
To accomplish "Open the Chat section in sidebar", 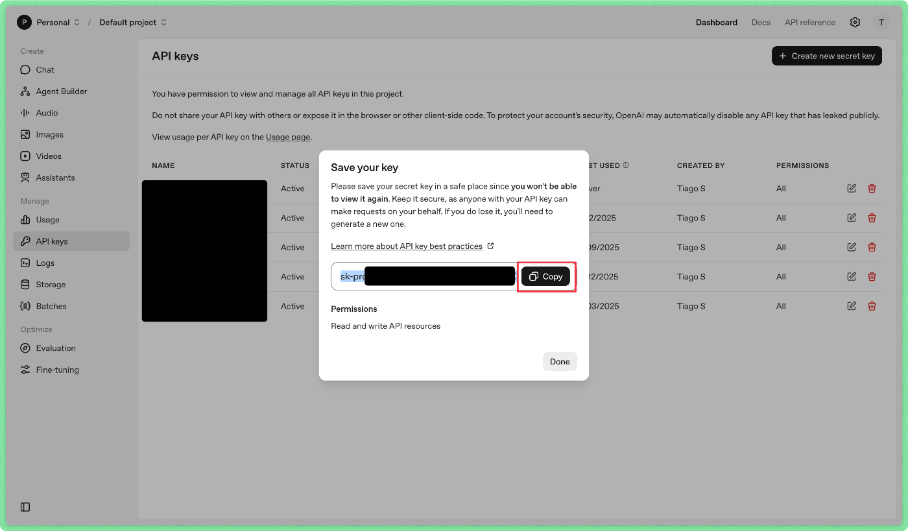I will (43, 69).
